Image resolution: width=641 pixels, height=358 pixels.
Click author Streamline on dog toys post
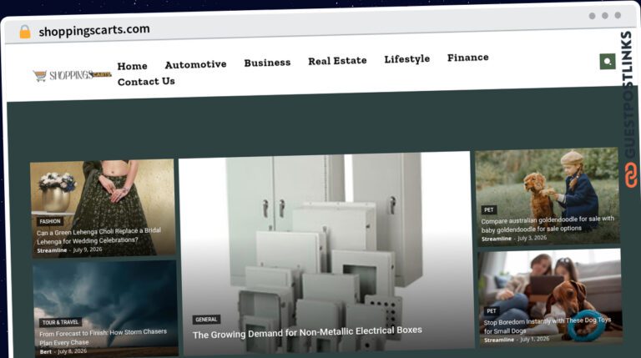pos(499,340)
